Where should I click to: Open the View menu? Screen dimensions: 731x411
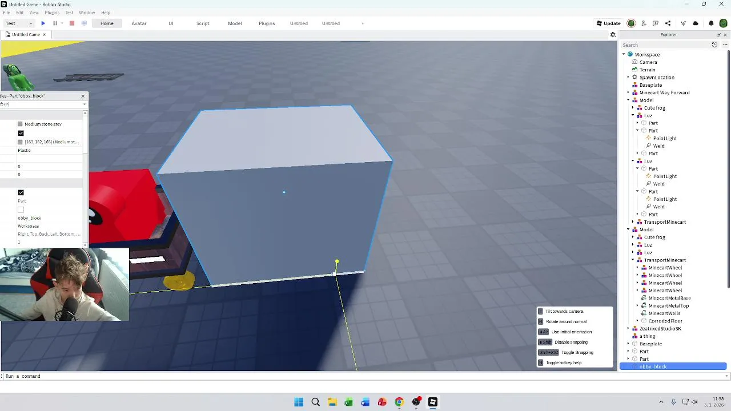click(x=34, y=13)
